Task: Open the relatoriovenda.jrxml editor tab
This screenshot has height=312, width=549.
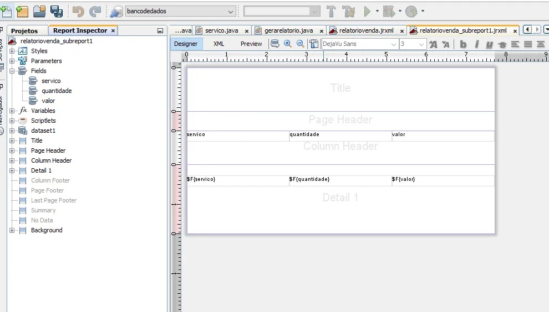Action: [366, 30]
